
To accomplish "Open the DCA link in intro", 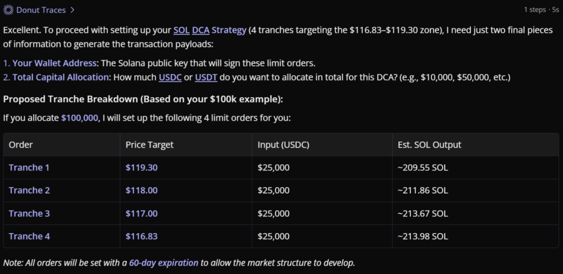I will [x=201, y=30].
